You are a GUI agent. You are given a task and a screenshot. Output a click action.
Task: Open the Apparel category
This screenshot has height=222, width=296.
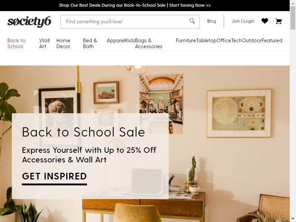(116, 40)
